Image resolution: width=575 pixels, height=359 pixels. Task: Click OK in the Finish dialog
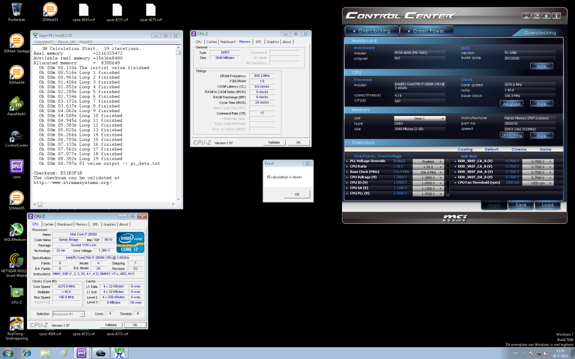[x=297, y=195]
